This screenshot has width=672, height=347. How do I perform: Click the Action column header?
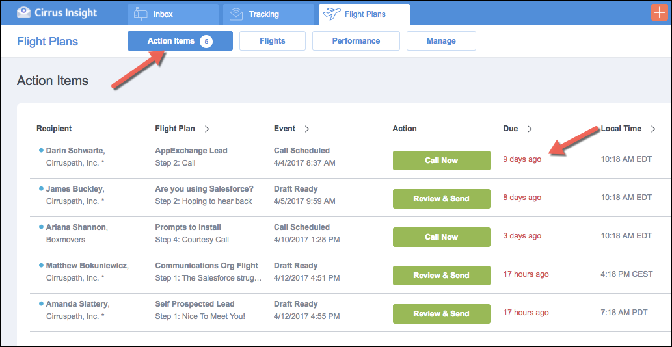[x=405, y=129]
